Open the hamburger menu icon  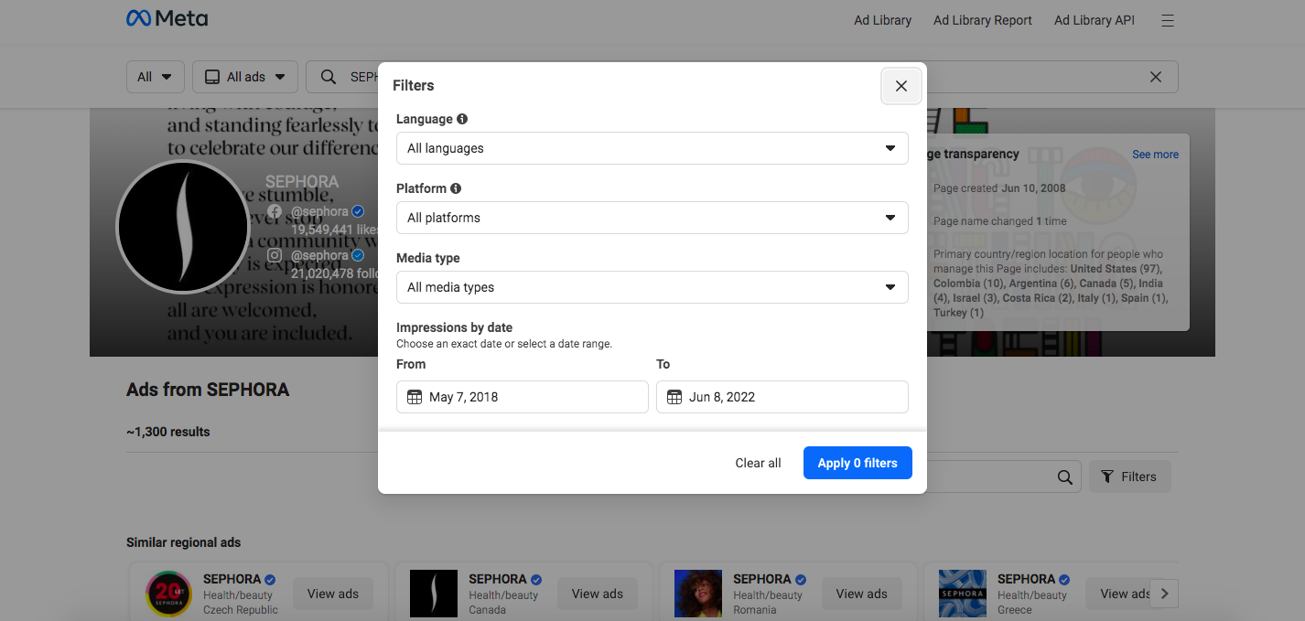[x=1167, y=20]
